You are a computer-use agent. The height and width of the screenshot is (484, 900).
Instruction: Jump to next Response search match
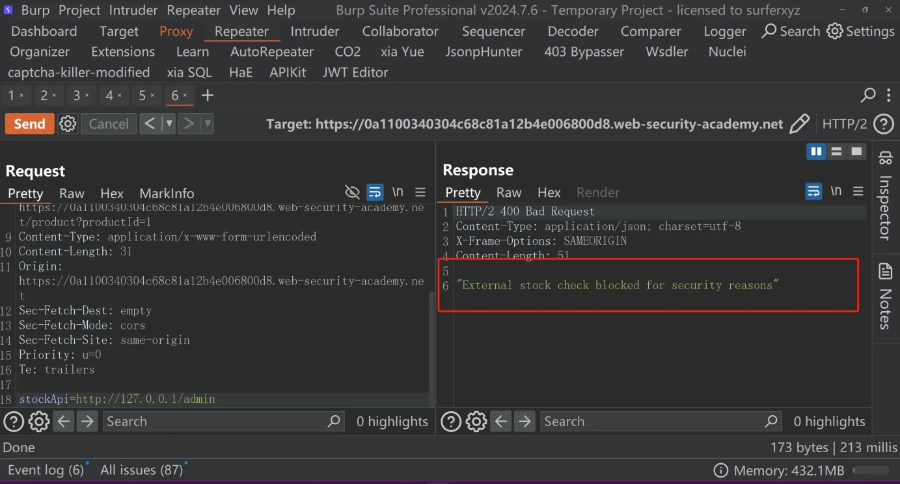pos(524,422)
